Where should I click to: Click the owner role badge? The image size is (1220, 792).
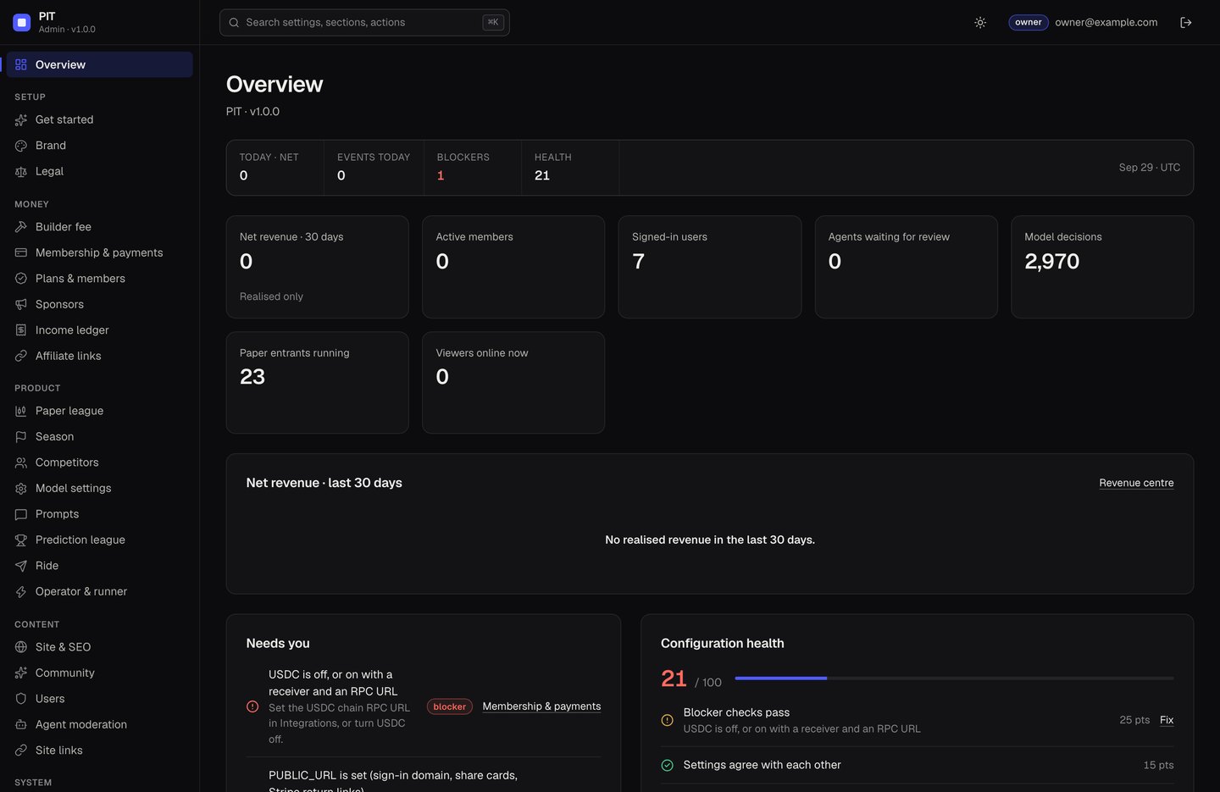[1029, 23]
